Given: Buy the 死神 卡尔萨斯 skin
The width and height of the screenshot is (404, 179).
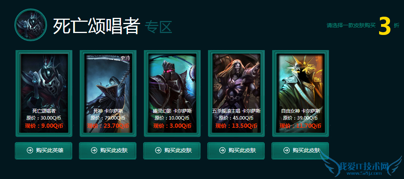Looking at the screenshot, I should [x=108, y=151].
